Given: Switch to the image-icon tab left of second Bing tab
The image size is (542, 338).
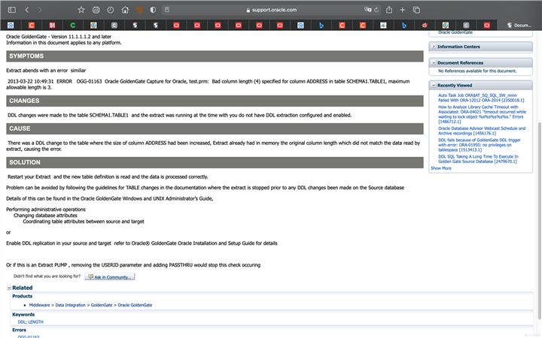Looking at the screenshot, I should tap(383, 26).
